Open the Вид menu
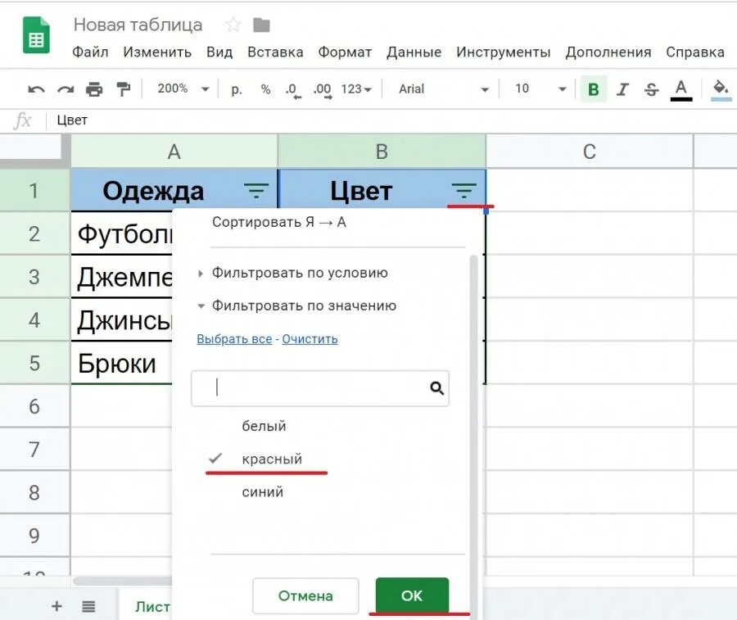Image resolution: width=737 pixels, height=620 pixels. (x=219, y=52)
